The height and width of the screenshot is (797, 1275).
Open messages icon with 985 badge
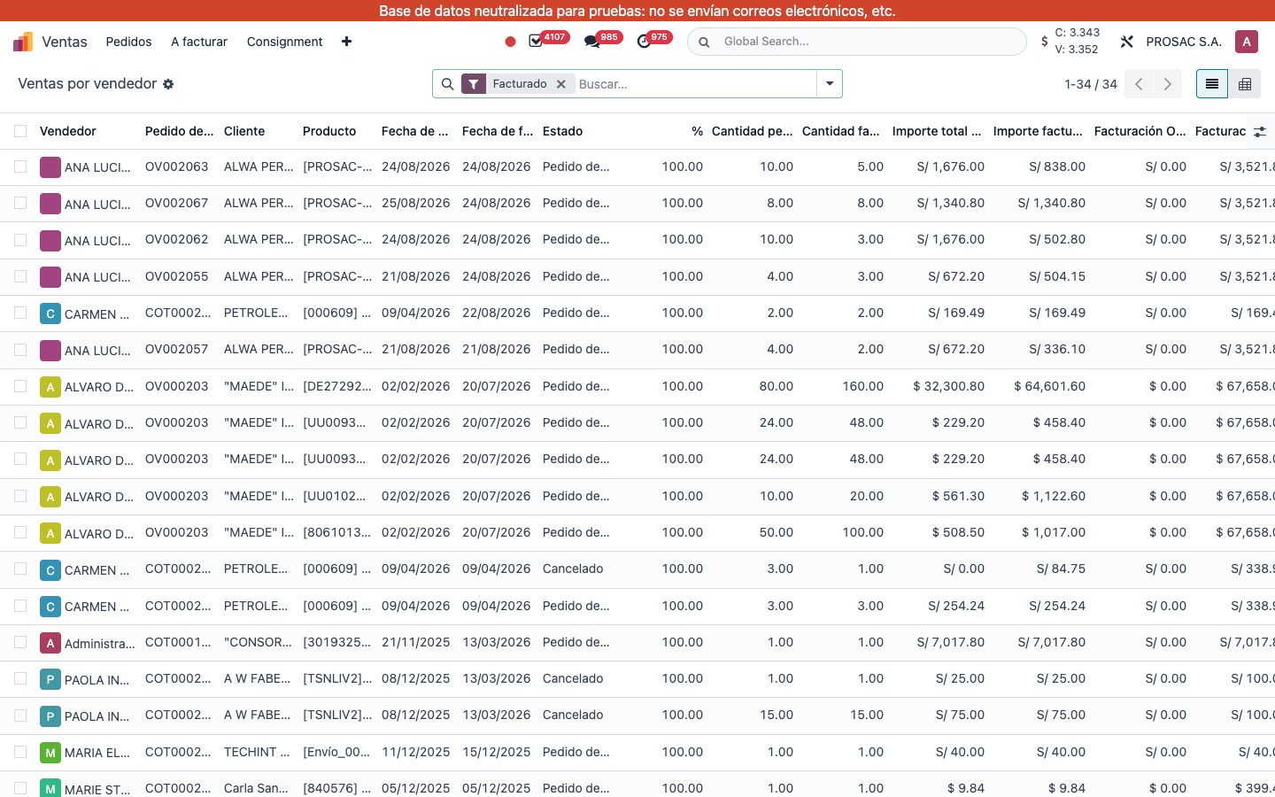click(591, 42)
